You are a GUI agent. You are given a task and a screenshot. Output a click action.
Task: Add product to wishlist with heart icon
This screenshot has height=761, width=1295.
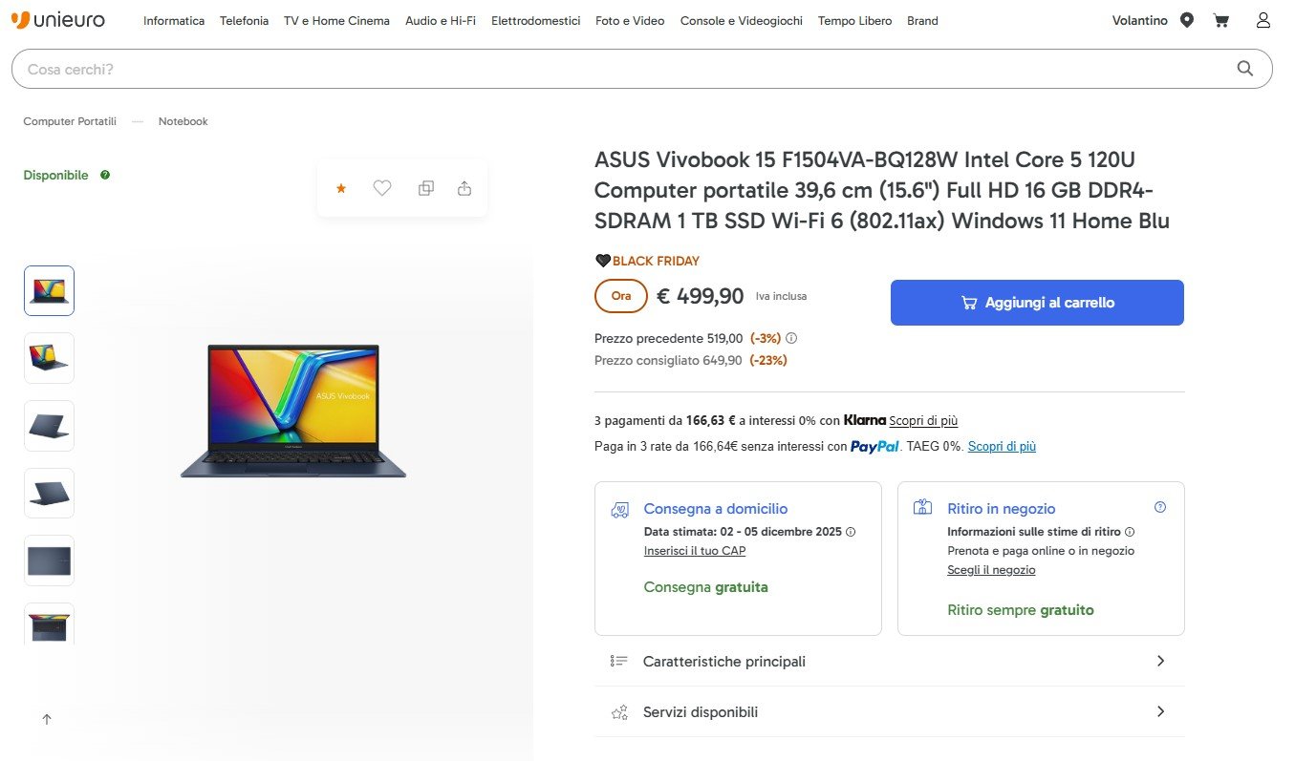pos(382,188)
